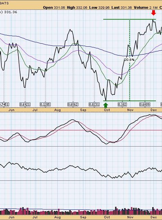This screenshot has height=220, width=162.
Task: Select the 0.6562 value label
Action: 73,105
